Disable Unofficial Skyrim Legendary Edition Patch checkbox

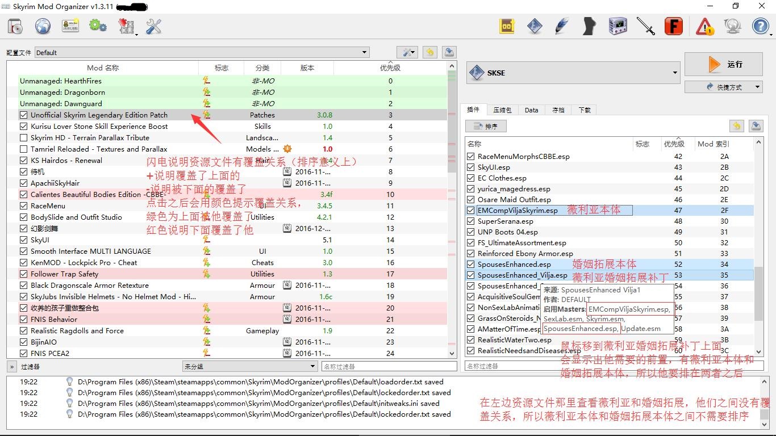23,115
